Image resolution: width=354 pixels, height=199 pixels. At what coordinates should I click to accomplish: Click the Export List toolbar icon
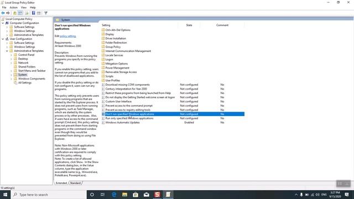(27, 13)
